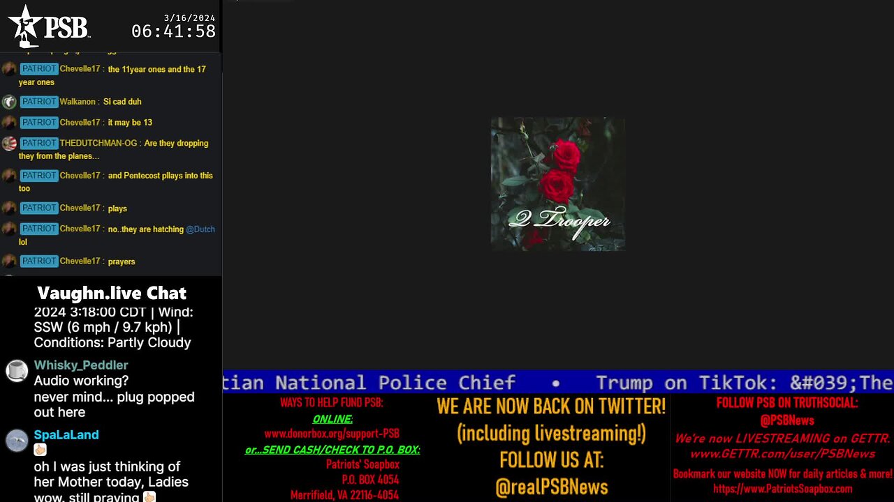This screenshot has width=894, height=502.
Task: Click the Vaughn.live Chat heading
Action: 112,293
